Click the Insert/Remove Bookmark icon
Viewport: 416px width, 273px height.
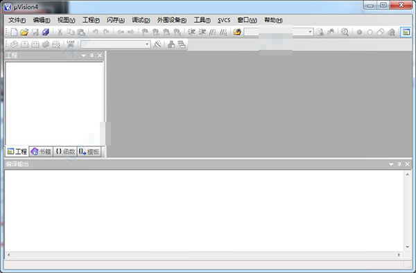pyautogui.click(x=145, y=32)
